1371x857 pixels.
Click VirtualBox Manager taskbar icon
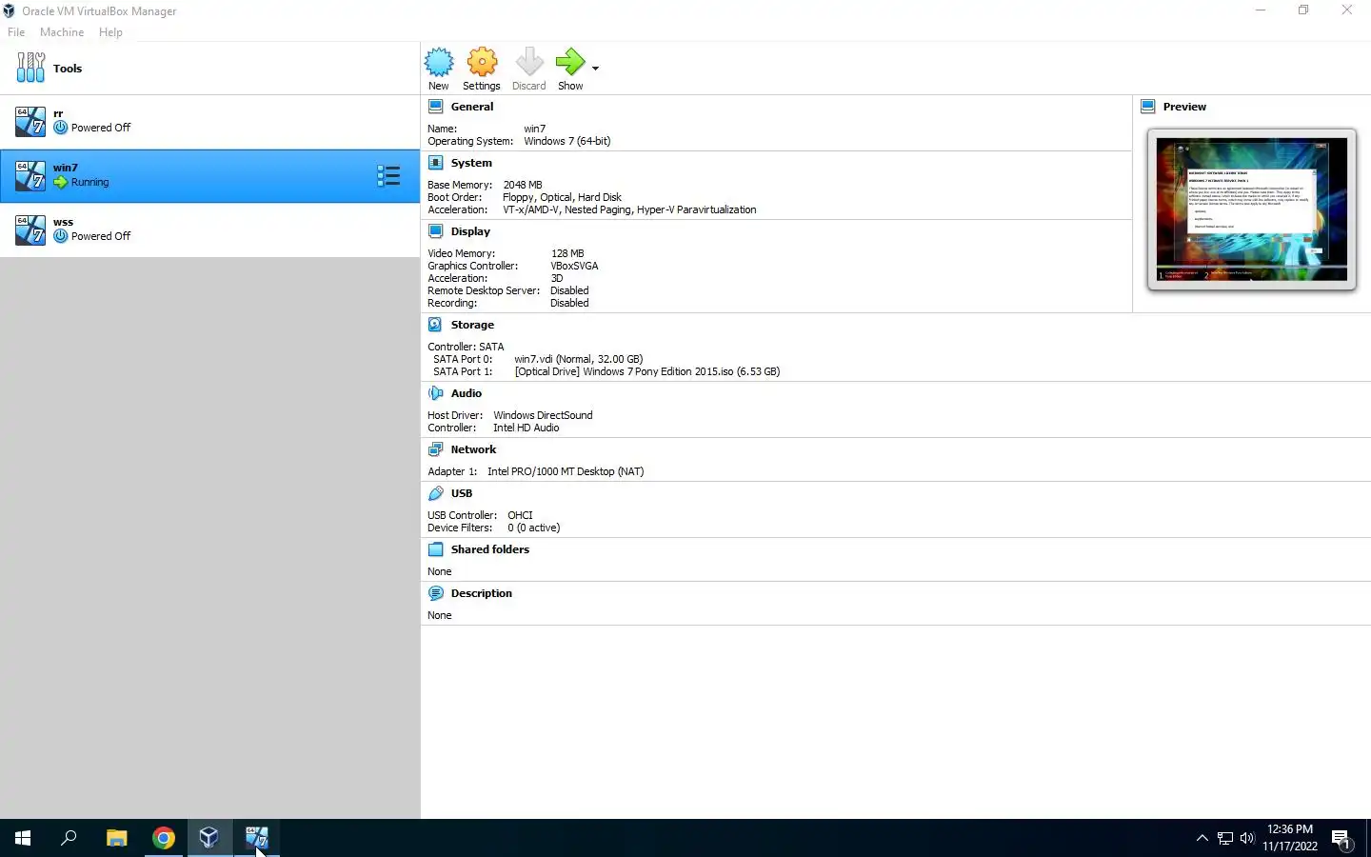point(209,838)
